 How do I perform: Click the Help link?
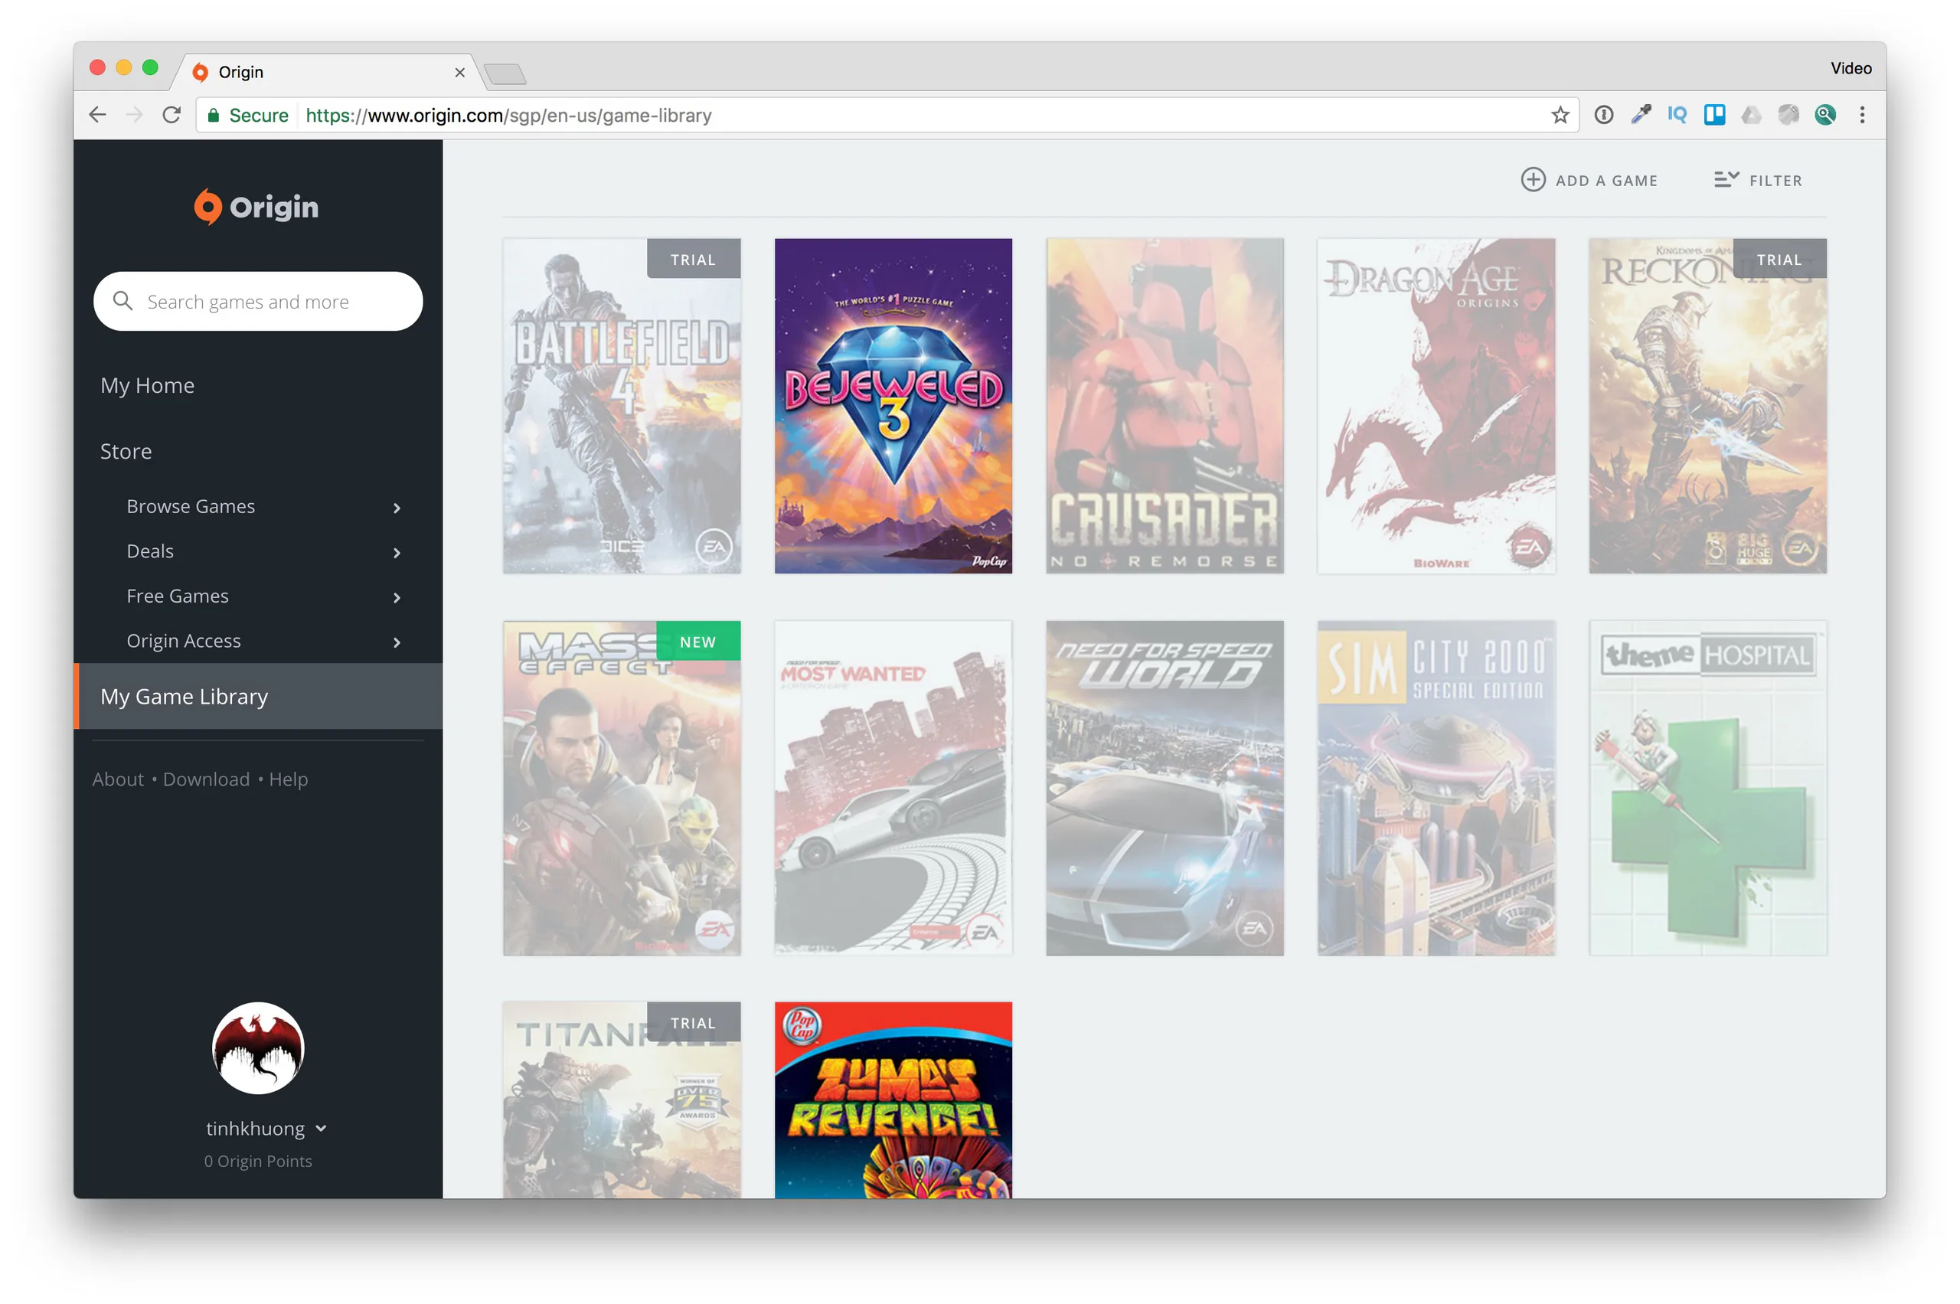(289, 779)
